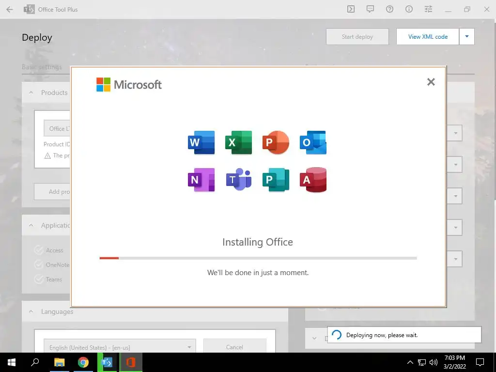
Task: Go back with Office Tool Plus arrow
Action: [10, 10]
